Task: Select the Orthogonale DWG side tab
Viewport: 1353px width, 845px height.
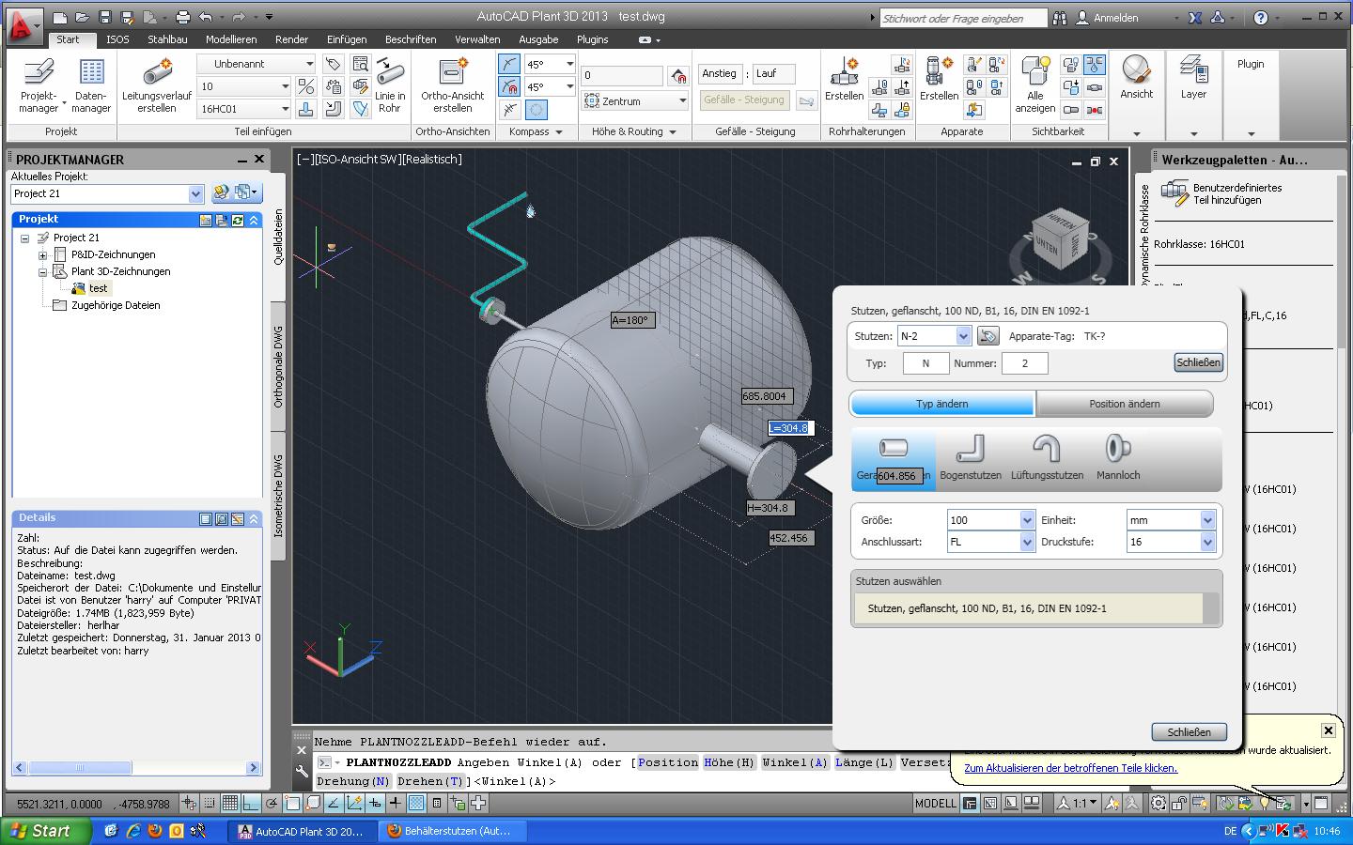Action: tap(278, 366)
